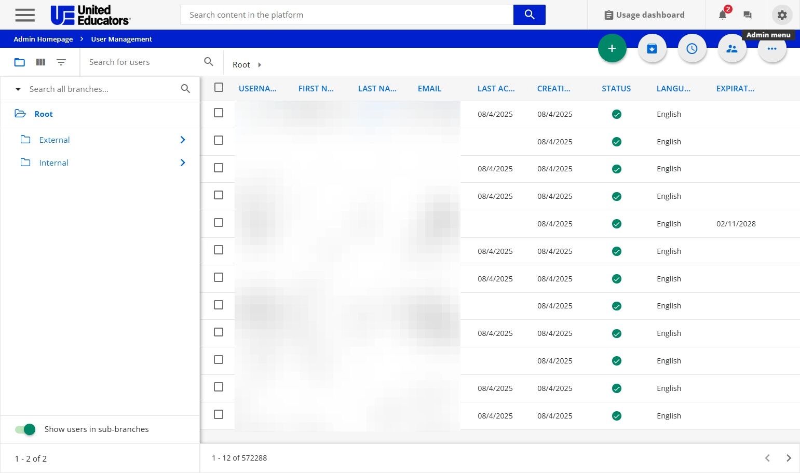The height and width of the screenshot is (473, 800).
Task: Toggle the select-all users checkbox in header
Action: click(219, 87)
